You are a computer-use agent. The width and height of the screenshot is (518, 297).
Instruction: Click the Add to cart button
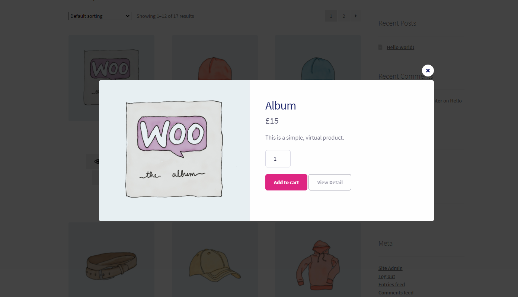coord(286,182)
